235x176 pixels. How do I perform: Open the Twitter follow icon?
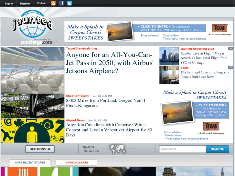click(x=69, y=3)
